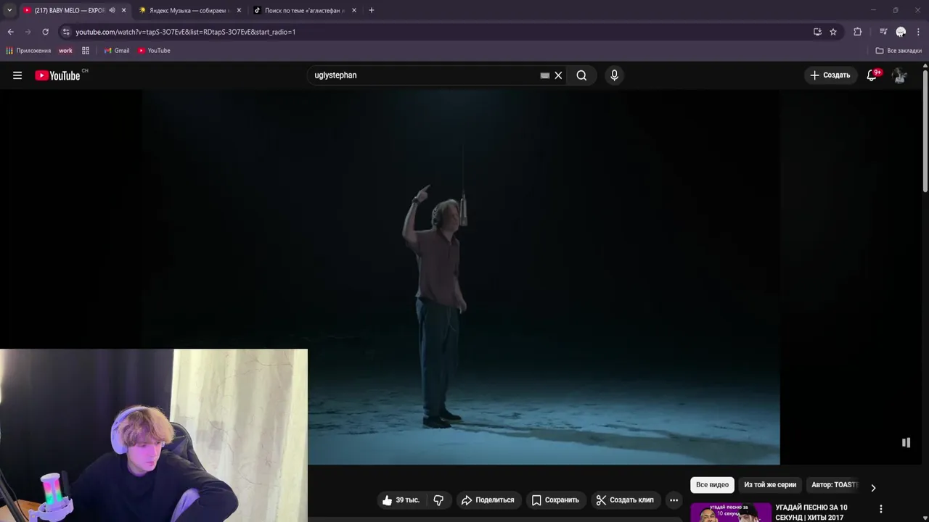The image size is (929, 522).
Task: Focus the search field containing uglystephan
Action: point(423,75)
